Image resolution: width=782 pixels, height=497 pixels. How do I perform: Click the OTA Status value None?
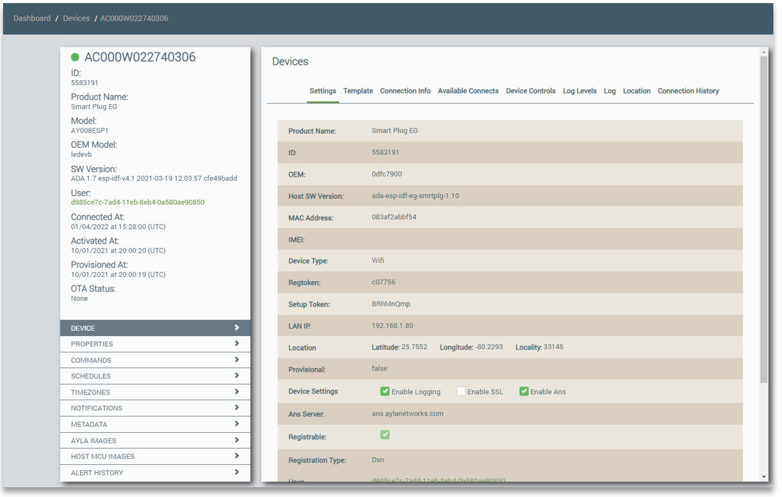click(80, 298)
